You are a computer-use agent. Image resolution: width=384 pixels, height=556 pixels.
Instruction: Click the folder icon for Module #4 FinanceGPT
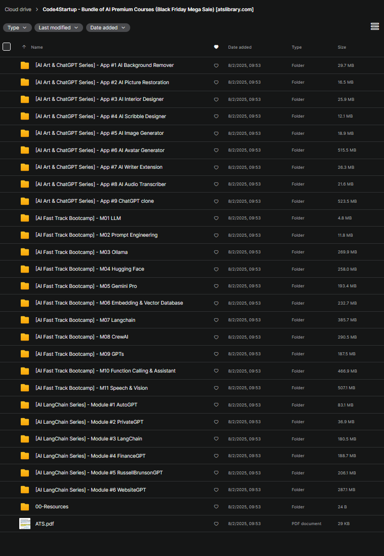[25, 456]
